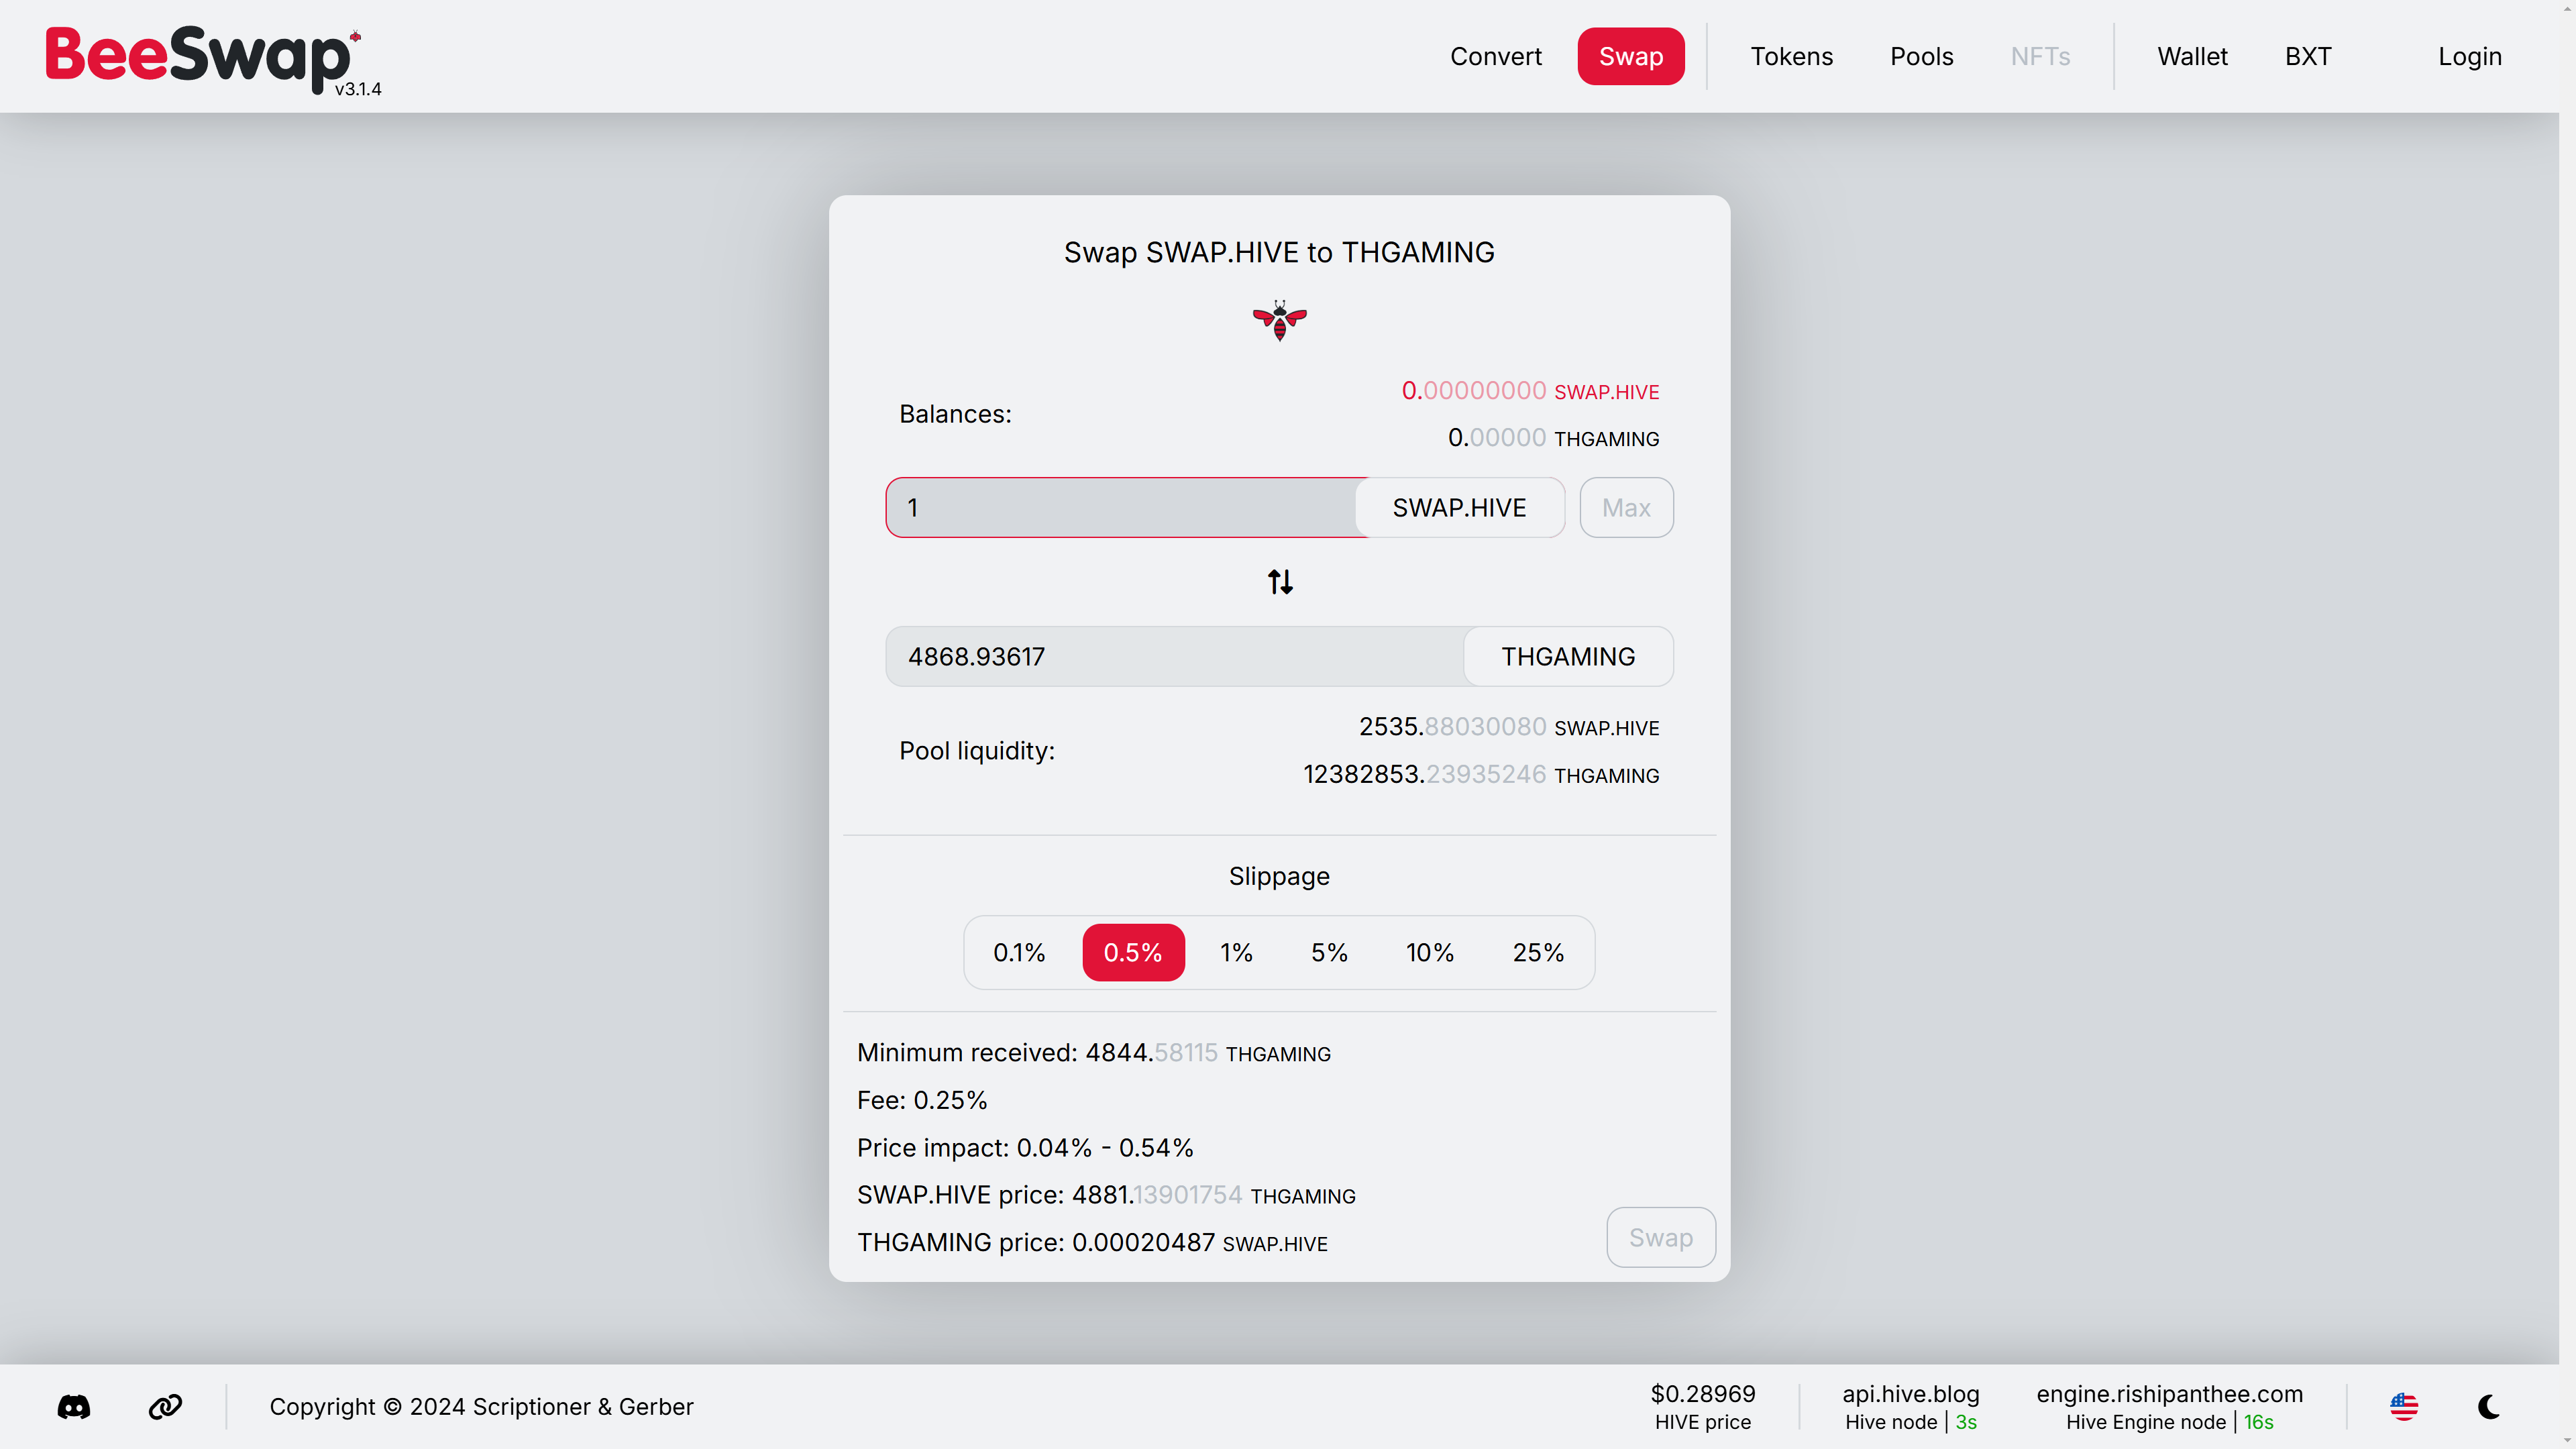Click the red bee logo in the swap card
Screen dimensions: 2576x1449
tap(1280, 321)
